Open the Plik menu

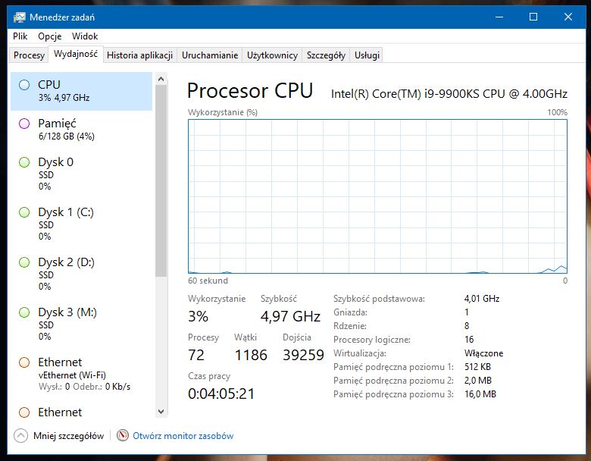(x=20, y=36)
